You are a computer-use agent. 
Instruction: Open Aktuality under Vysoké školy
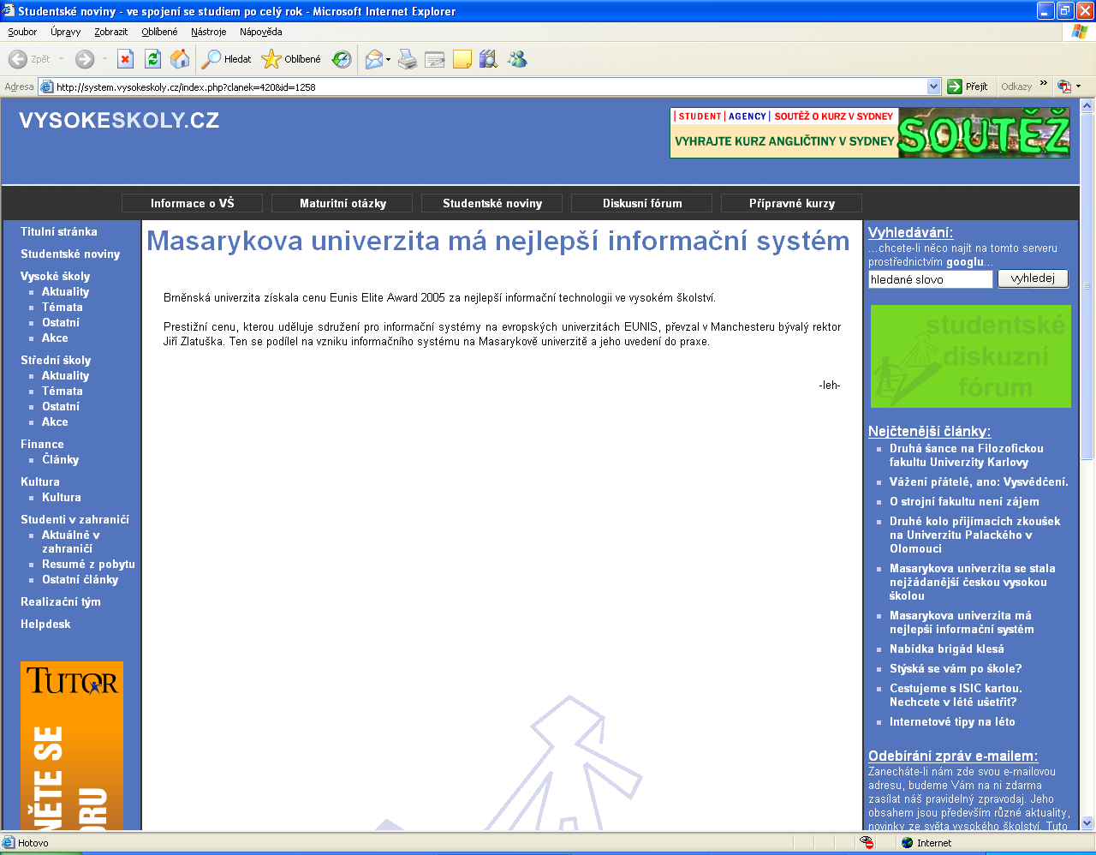tap(65, 291)
